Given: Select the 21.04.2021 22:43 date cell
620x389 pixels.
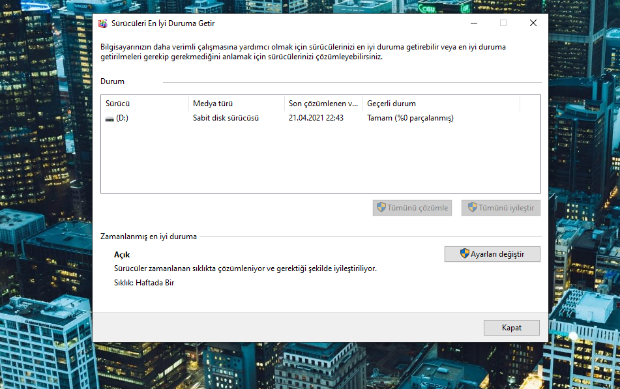Looking at the screenshot, I should coord(316,118).
